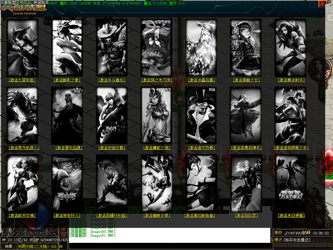Select the 暗影之拳 champion card image
Screen dimensions: 333x250
pyautogui.click(x=67, y=48)
